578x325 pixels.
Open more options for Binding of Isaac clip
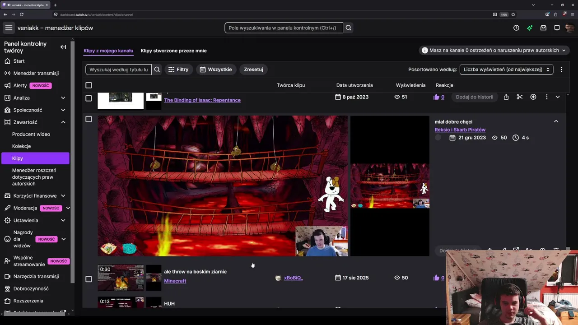point(546,97)
